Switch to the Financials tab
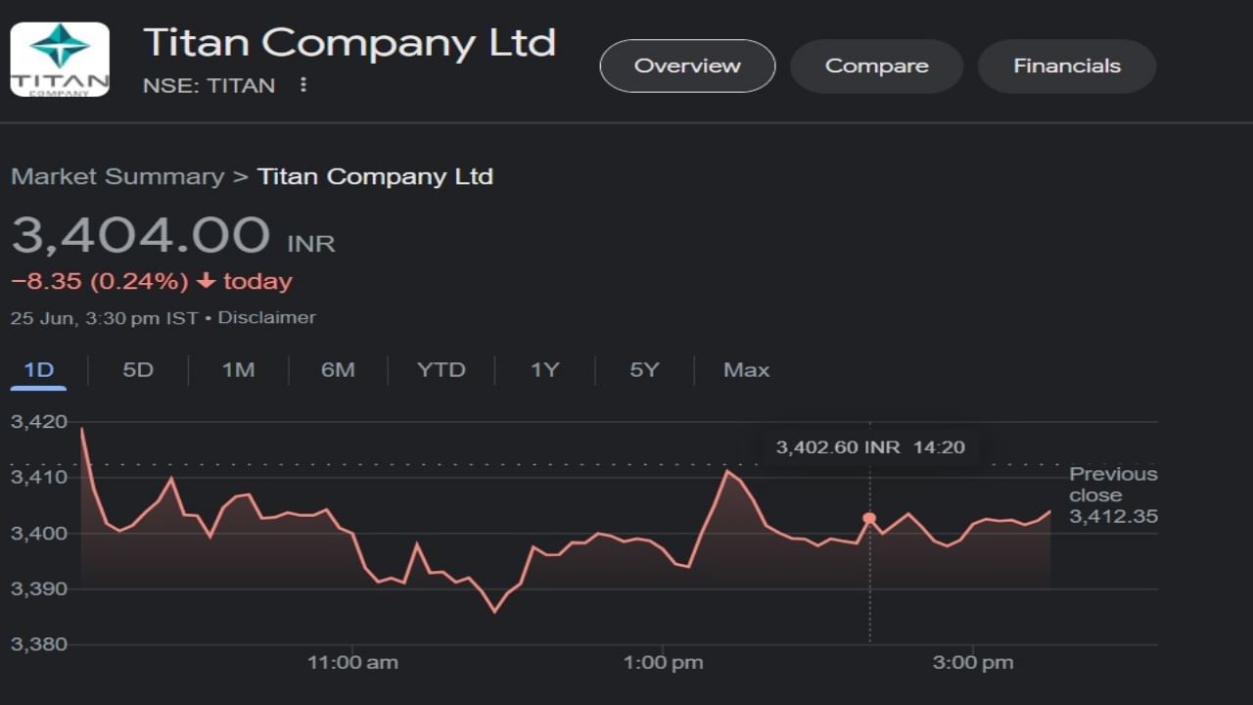1253x705 pixels. click(x=1067, y=66)
